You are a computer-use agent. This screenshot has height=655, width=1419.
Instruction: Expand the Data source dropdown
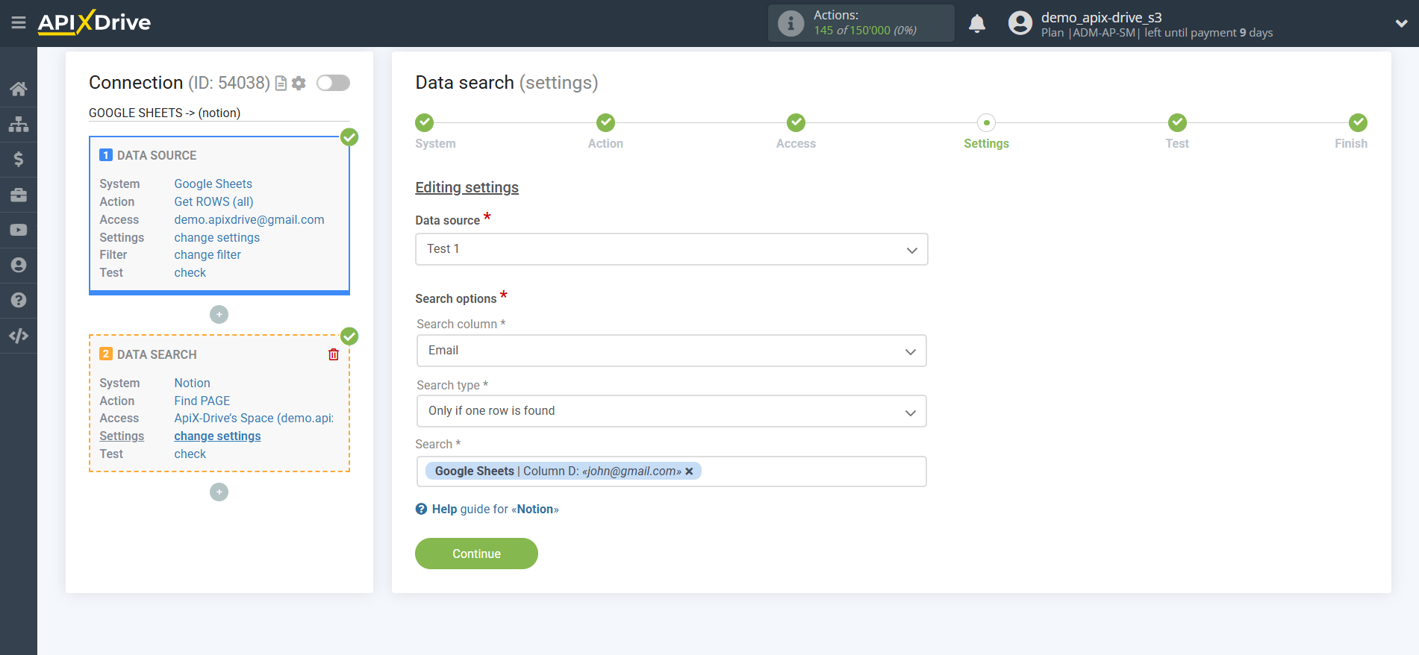point(671,249)
